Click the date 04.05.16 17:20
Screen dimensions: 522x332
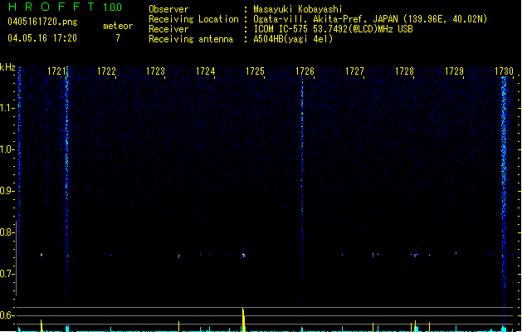[42, 38]
